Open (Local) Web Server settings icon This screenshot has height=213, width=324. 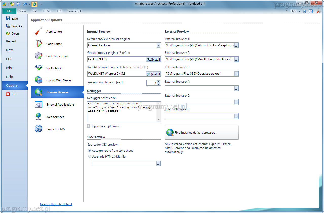click(x=38, y=80)
